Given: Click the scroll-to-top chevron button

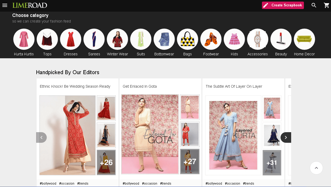Looking at the screenshot, I should point(316,168).
